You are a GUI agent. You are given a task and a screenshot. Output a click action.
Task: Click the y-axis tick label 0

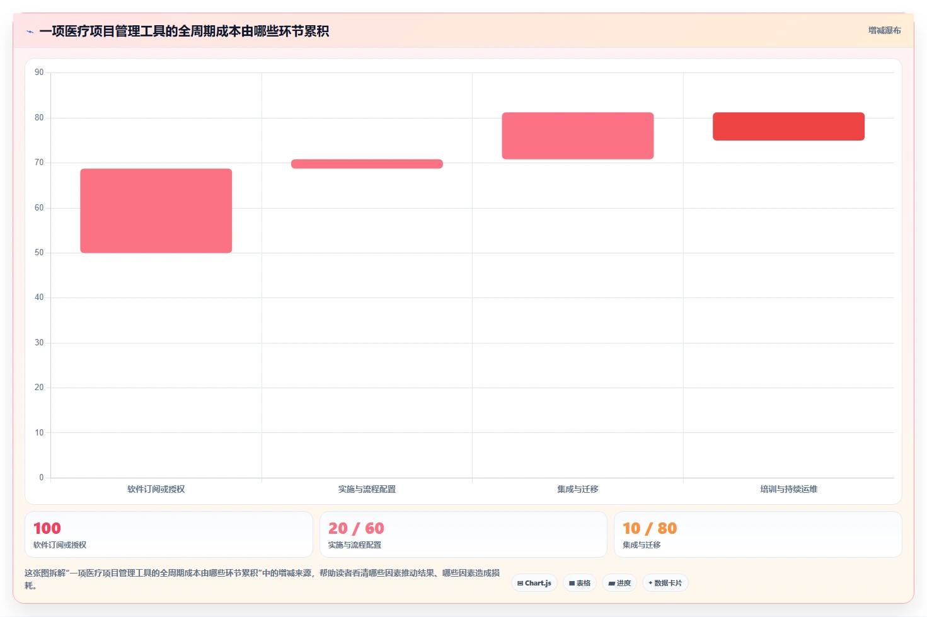tap(42, 478)
